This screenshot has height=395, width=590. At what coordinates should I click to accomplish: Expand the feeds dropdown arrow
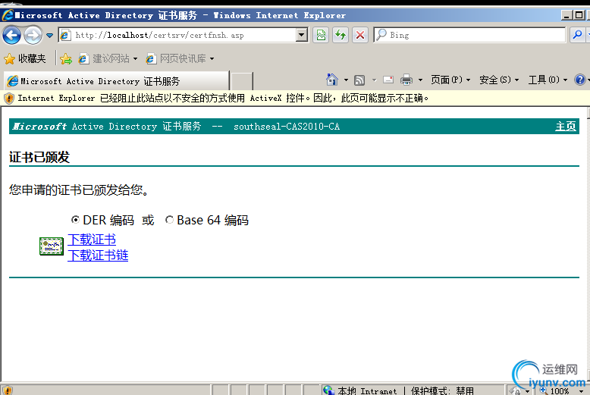click(x=374, y=80)
